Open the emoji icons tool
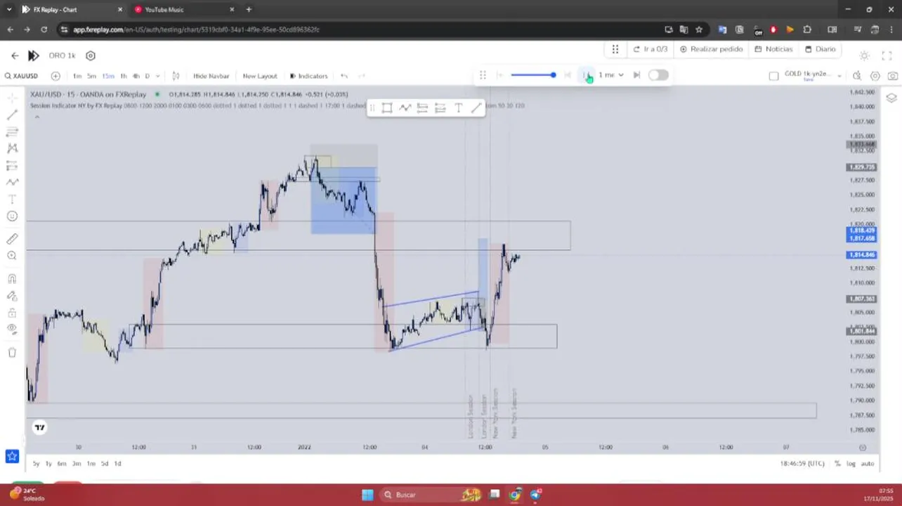 click(x=12, y=216)
